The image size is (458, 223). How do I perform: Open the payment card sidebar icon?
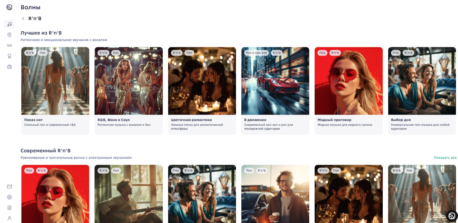pos(9,187)
